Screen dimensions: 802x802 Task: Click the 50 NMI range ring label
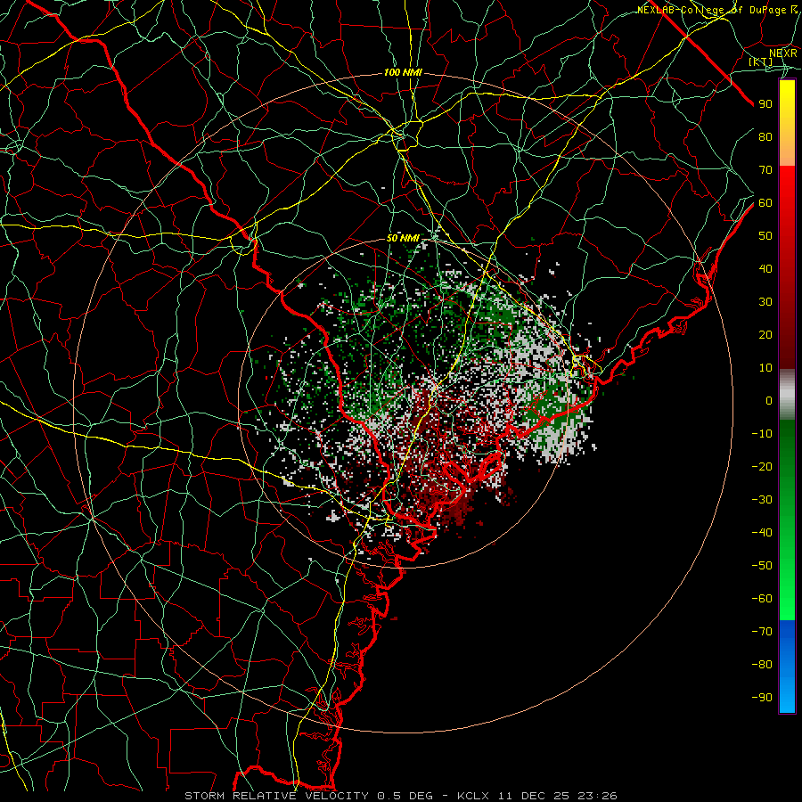coord(403,238)
